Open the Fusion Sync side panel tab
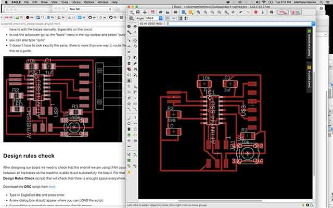Image resolution: width=333 pixels, height=208 pixels. pyautogui.click(x=309, y=77)
